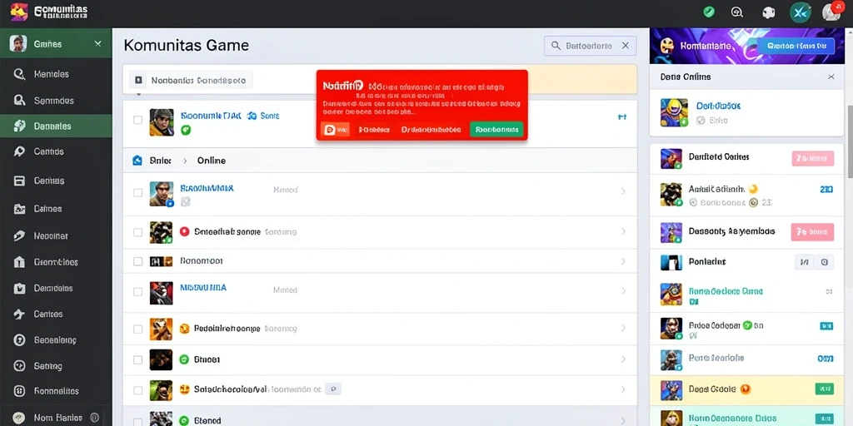Click the blue home icon in the breadcrumb
The width and height of the screenshot is (853, 426).
(137, 161)
